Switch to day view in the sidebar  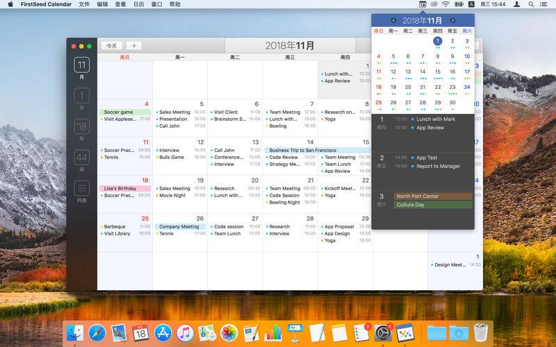(82, 99)
